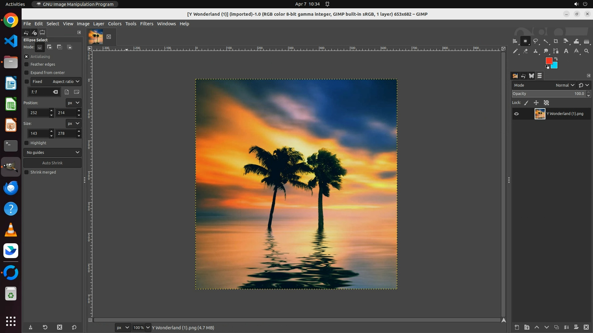Open the Colors menu
593x333 pixels.
(115, 24)
